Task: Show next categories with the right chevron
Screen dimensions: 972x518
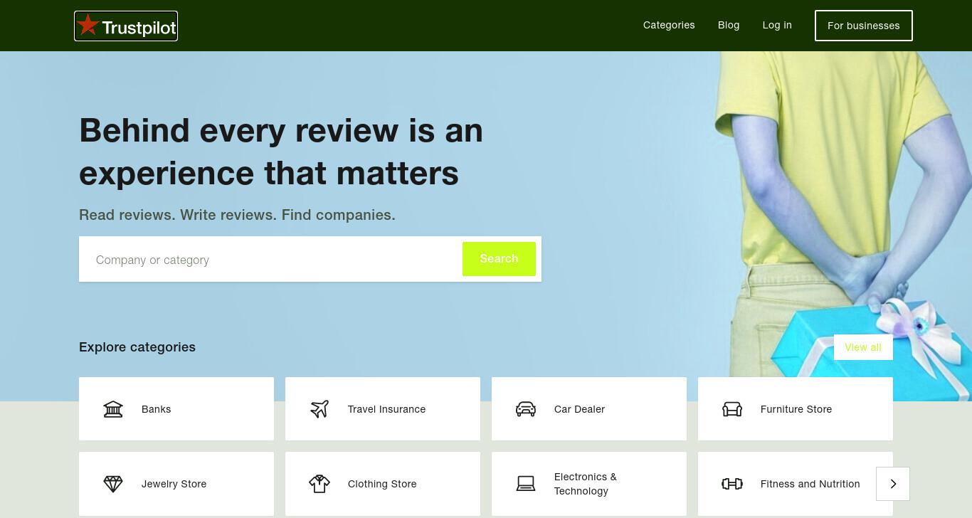Action: [893, 484]
